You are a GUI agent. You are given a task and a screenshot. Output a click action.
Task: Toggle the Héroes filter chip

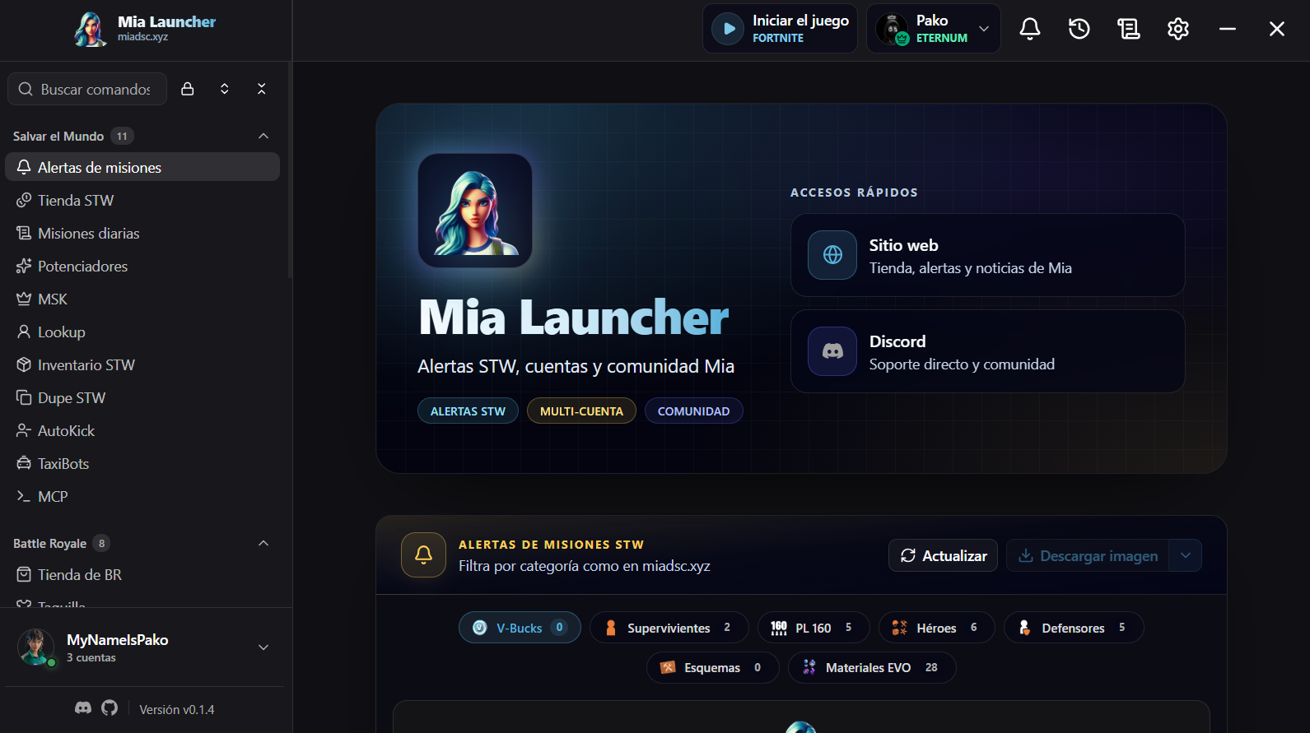tap(936, 628)
